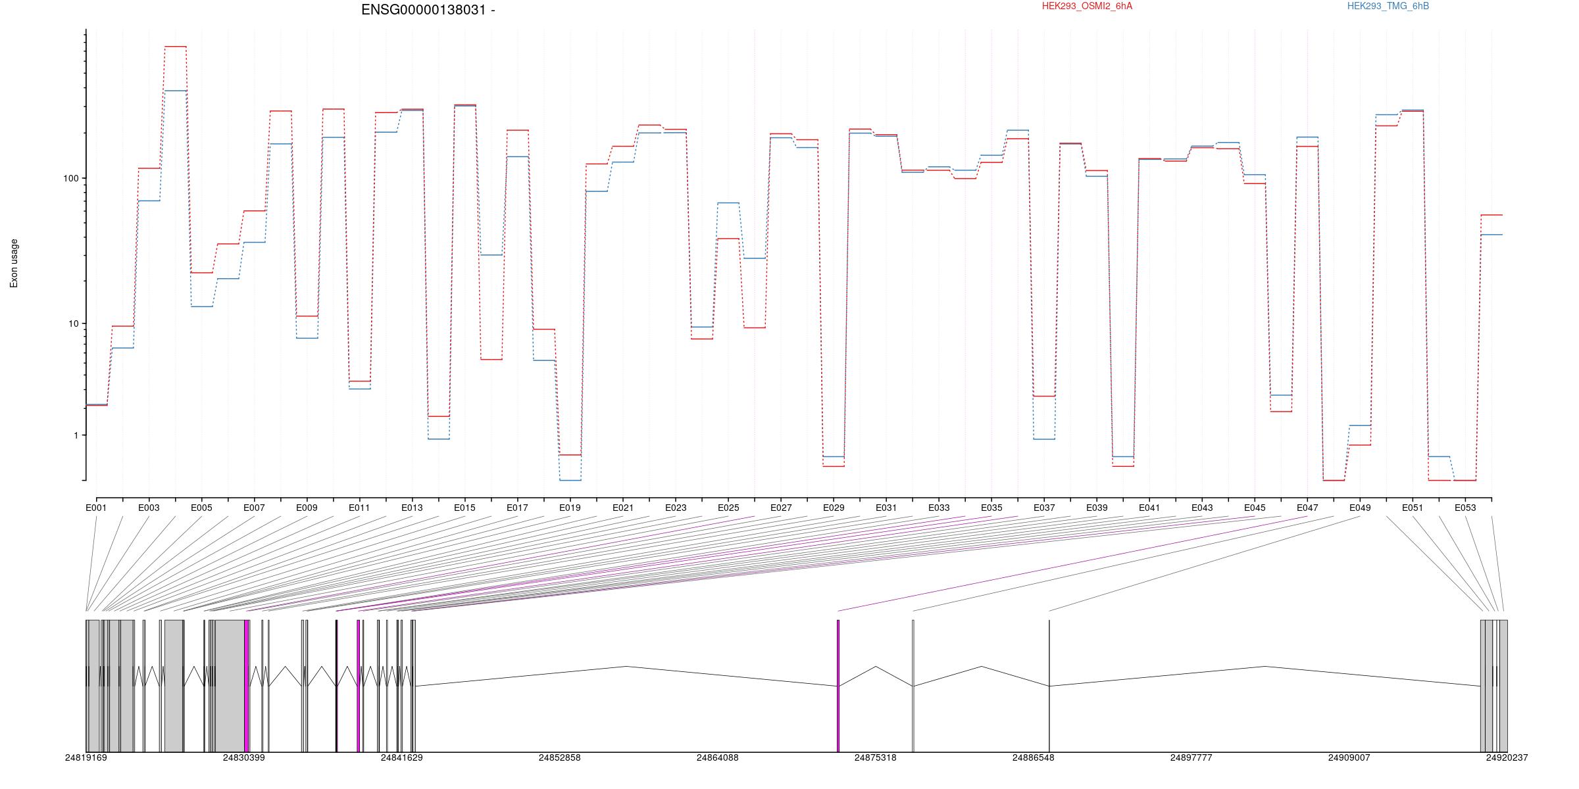Select exon label E049

coord(1360,508)
